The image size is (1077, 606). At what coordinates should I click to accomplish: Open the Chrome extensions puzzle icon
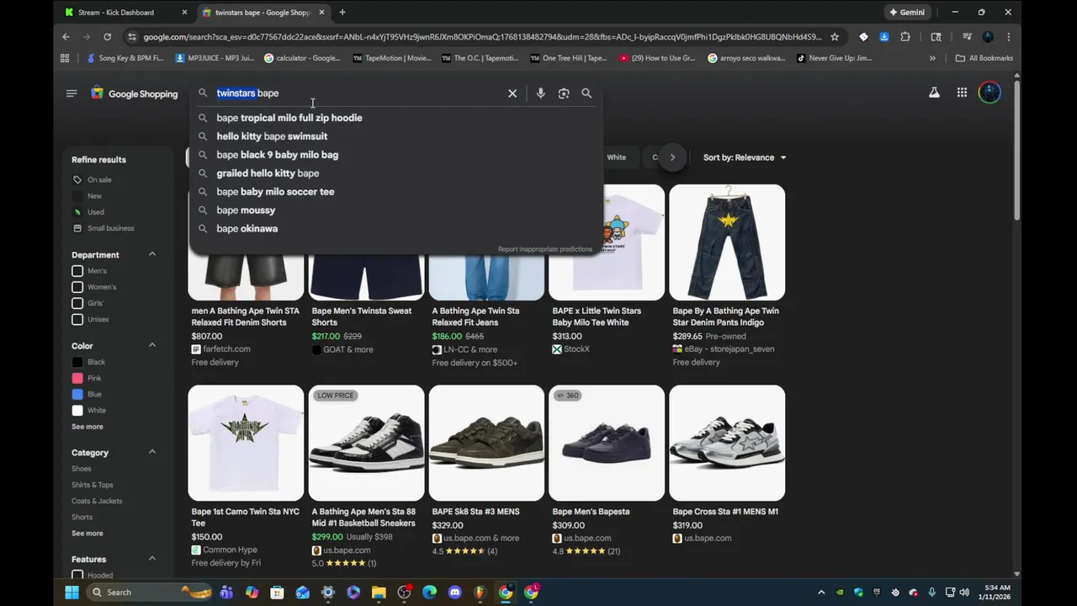point(905,37)
